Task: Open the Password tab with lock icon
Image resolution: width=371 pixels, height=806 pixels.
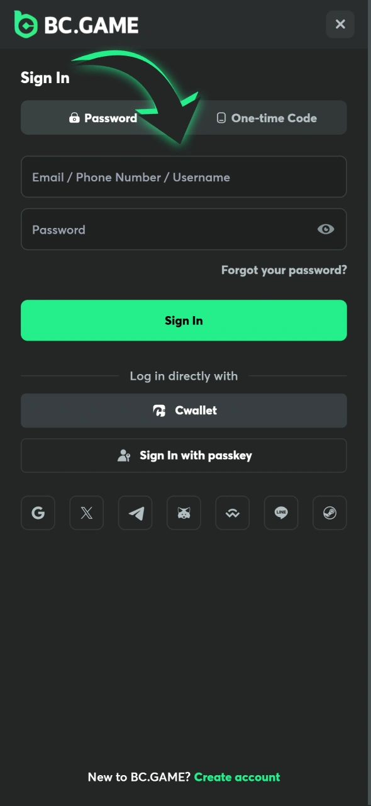Action: (102, 118)
